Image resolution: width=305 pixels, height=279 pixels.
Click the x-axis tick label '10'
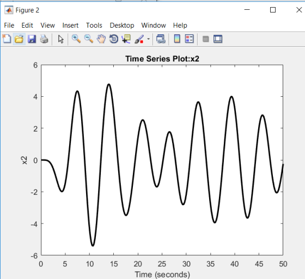(89, 264)
